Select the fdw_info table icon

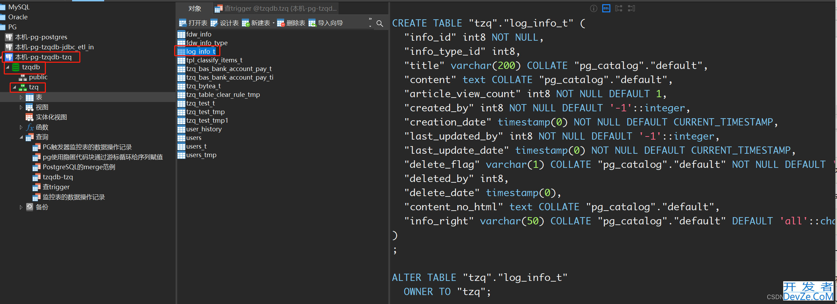[x=181, y=34]
